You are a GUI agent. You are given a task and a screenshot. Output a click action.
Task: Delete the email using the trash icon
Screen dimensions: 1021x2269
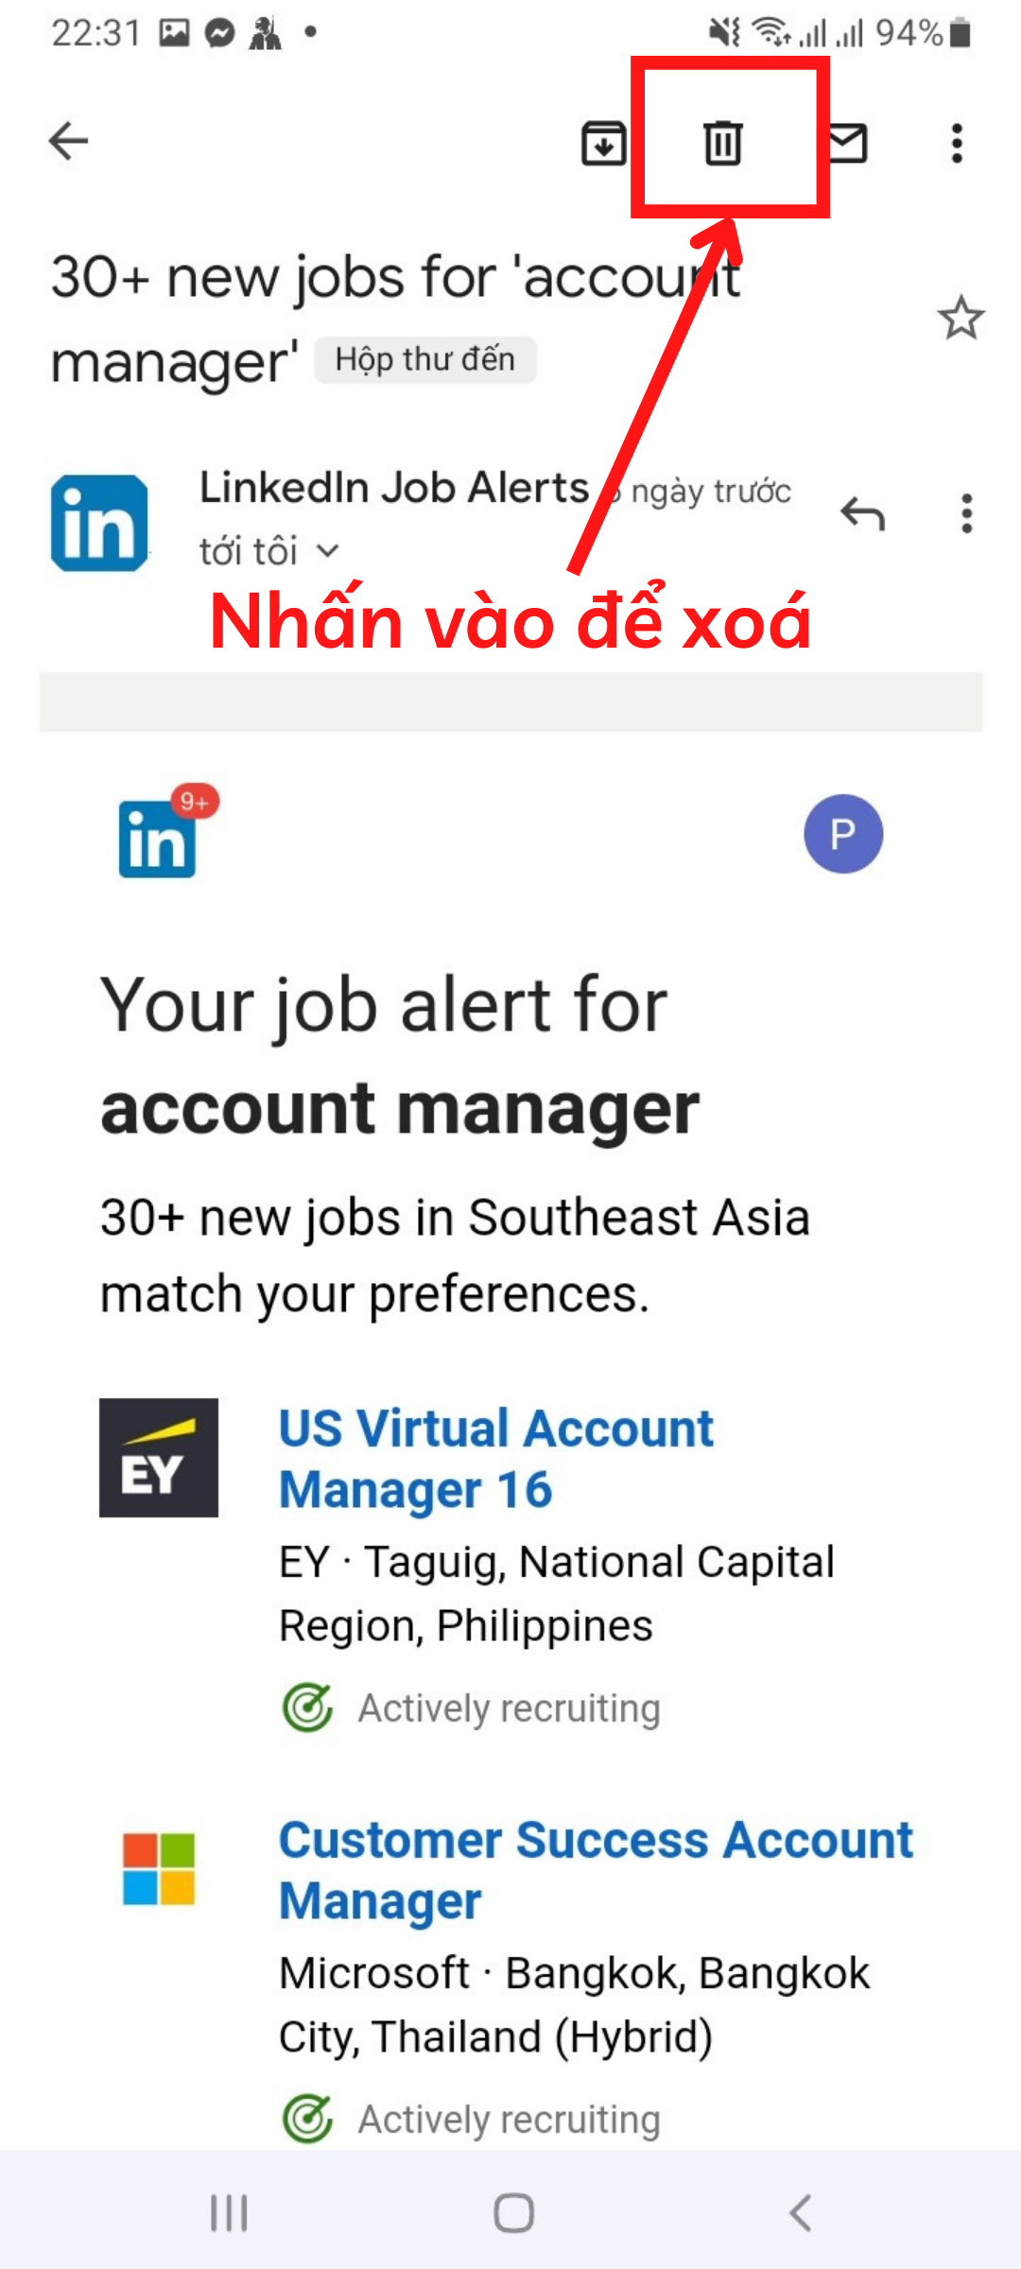click(x=723, y=143)
